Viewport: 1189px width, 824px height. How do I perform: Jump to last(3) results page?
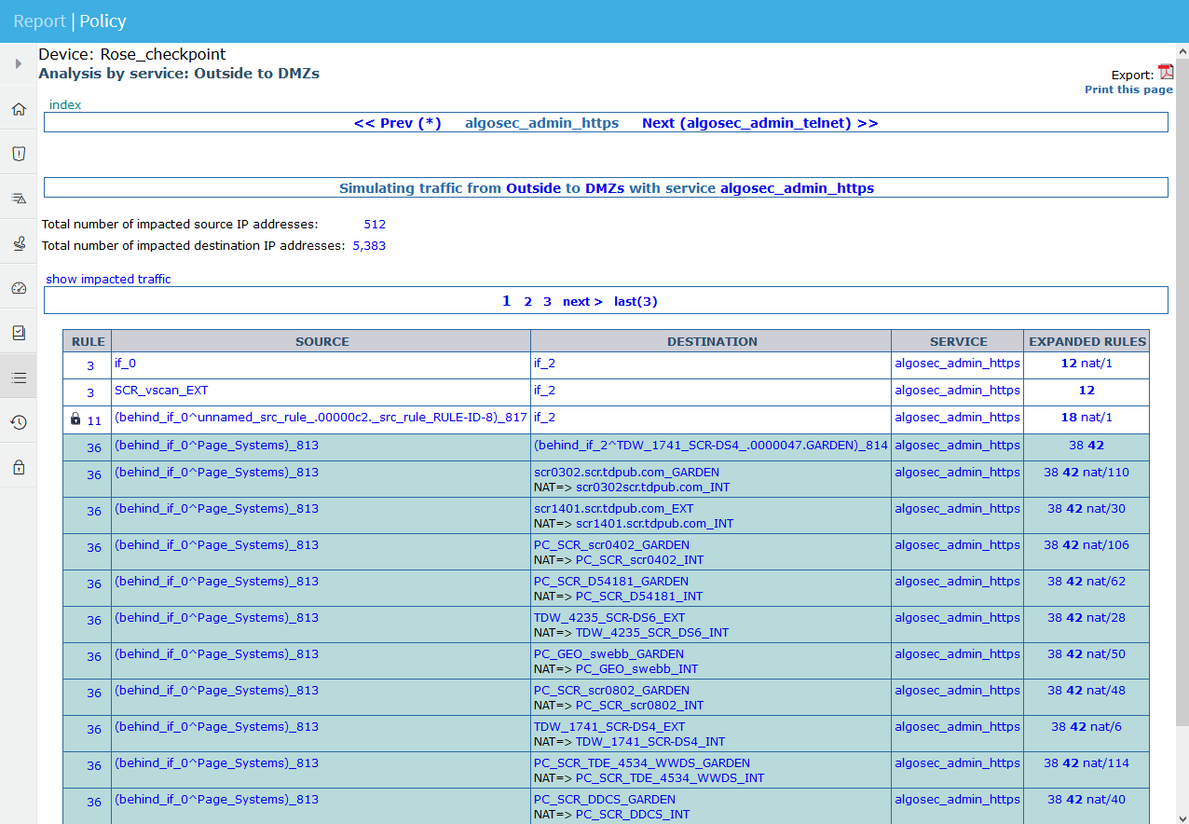point(635,301)
